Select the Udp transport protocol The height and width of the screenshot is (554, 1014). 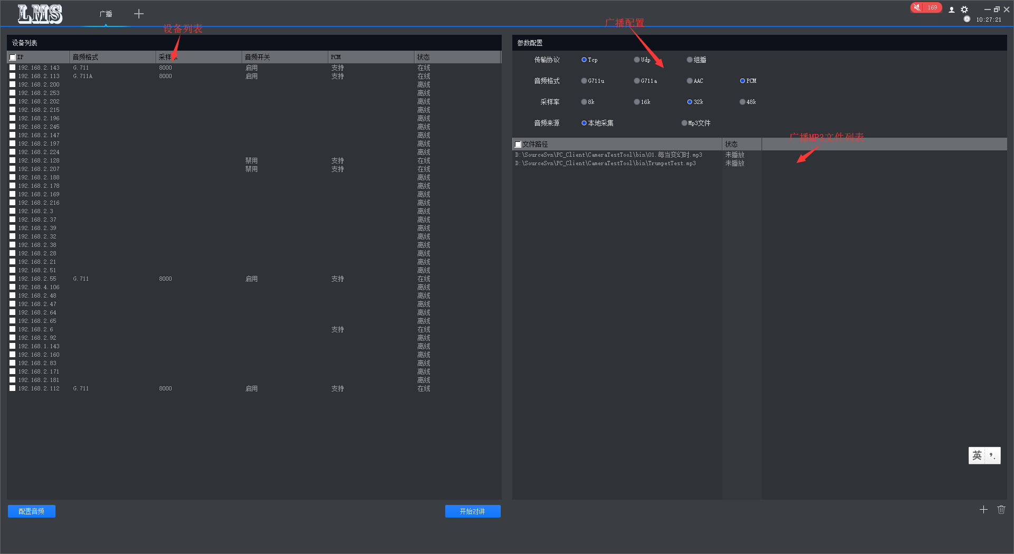(637, 60)
